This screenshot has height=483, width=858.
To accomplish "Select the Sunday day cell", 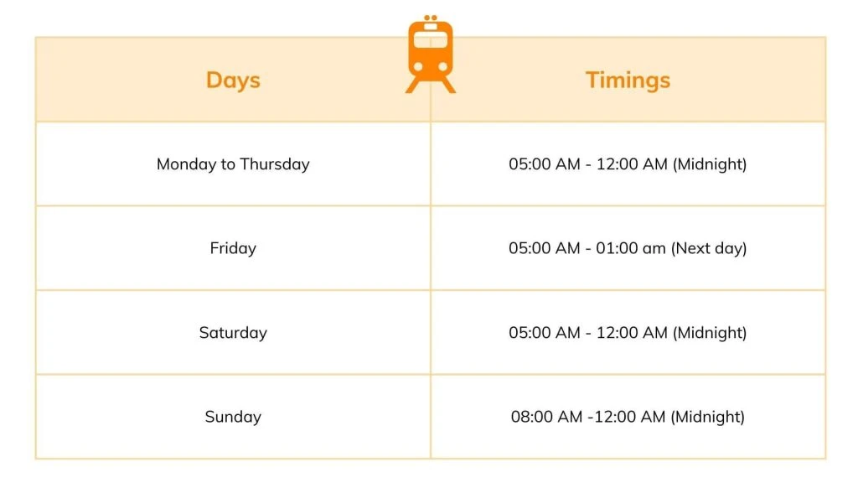I will [x=233, y=417].
